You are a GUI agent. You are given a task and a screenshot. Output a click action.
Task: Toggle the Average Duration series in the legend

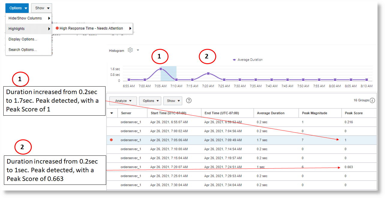(x=248, y=60)
